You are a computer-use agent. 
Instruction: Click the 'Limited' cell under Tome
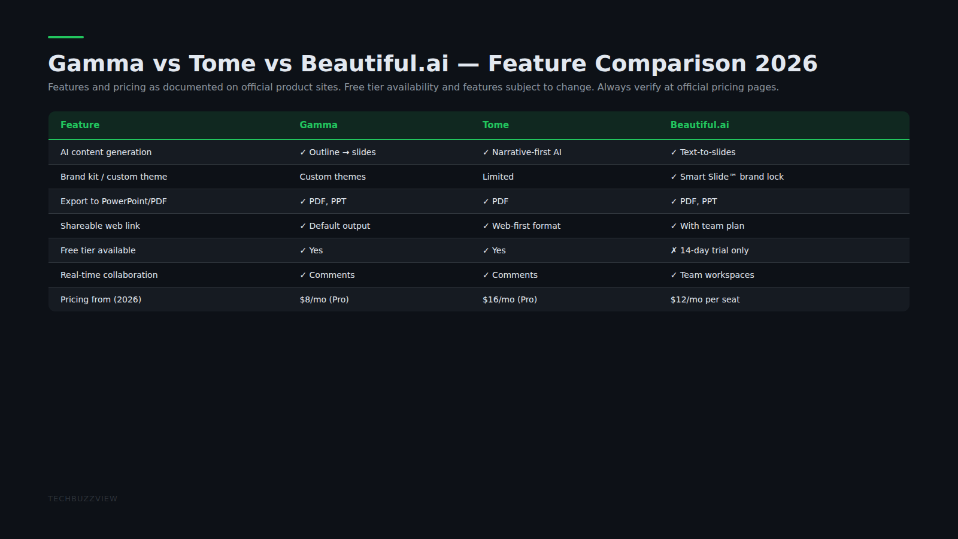498,177
